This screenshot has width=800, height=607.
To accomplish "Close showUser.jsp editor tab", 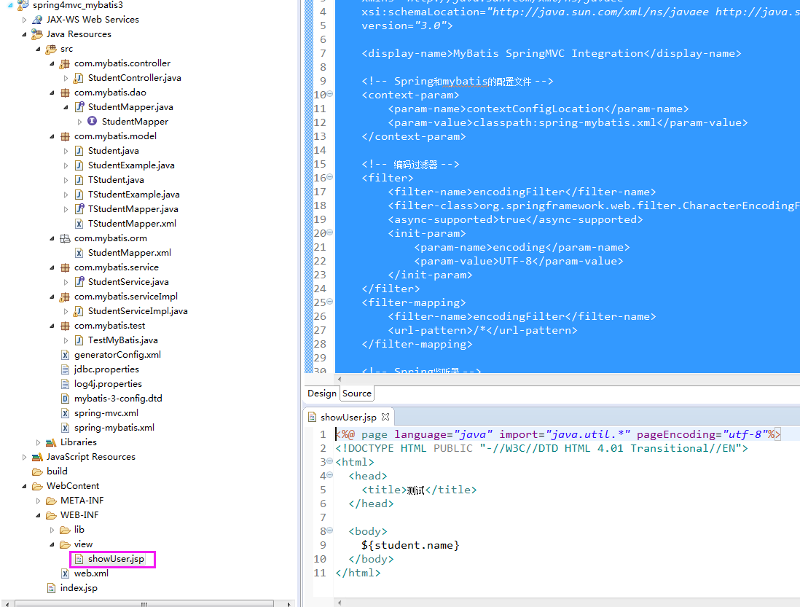I will (385, 417).
